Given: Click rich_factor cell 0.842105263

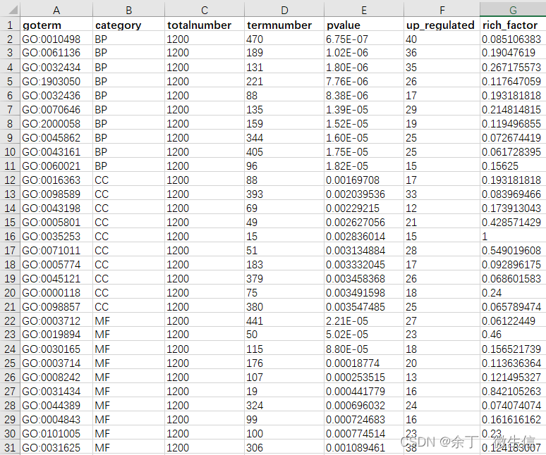Looking at the screenshot, I should click(x=513, y=391).
